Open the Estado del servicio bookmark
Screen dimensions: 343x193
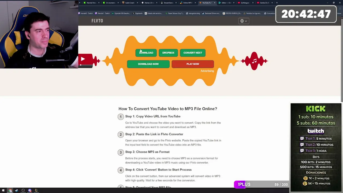tap(154, 13)
